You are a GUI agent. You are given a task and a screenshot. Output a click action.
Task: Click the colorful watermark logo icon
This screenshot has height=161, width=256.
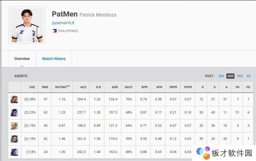click(x=203, y=153)
